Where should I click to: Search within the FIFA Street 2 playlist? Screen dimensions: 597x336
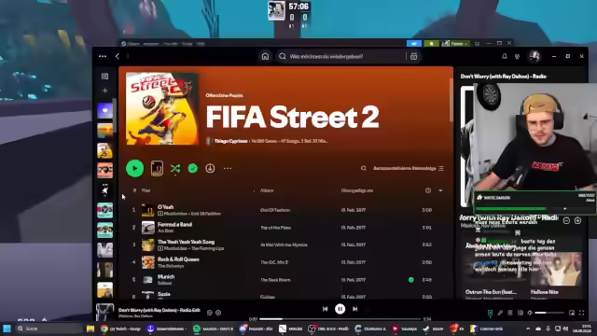[x=364, y=168]
